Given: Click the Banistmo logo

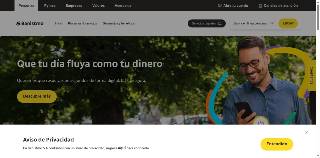Looking at the screenshot, I should (30, 23).
